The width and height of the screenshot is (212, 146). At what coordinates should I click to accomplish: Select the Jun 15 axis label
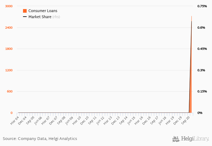coord(131,121)
